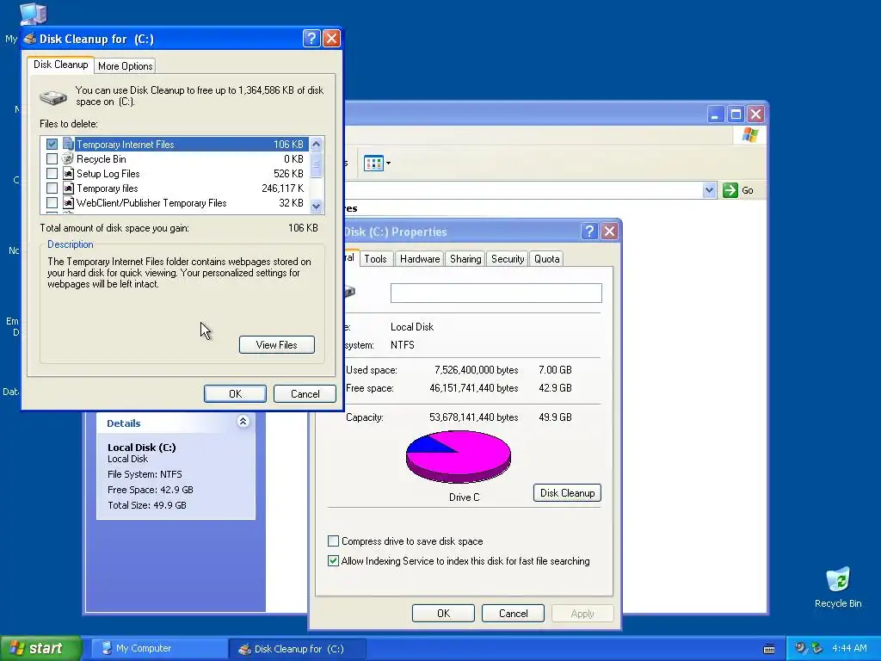This screenshot has width=881, height=661.
Task: Click the on-screen keyboard tray icon
Action: coord(769,649)
